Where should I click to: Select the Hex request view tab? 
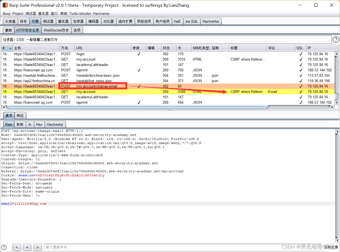39,124
